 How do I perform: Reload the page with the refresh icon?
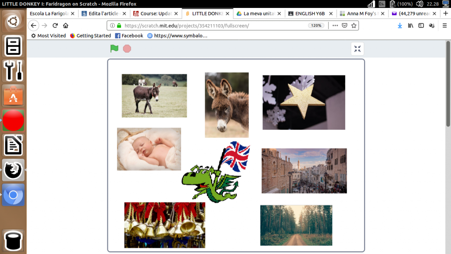point(55,25)
